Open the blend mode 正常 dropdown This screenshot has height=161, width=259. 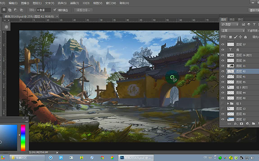(233, 31)
